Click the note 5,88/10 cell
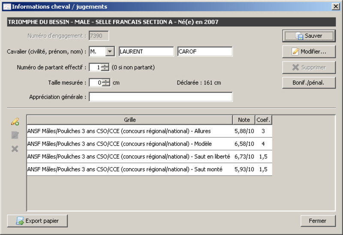This screenshot has height=235, width=343. coord(244,131)
